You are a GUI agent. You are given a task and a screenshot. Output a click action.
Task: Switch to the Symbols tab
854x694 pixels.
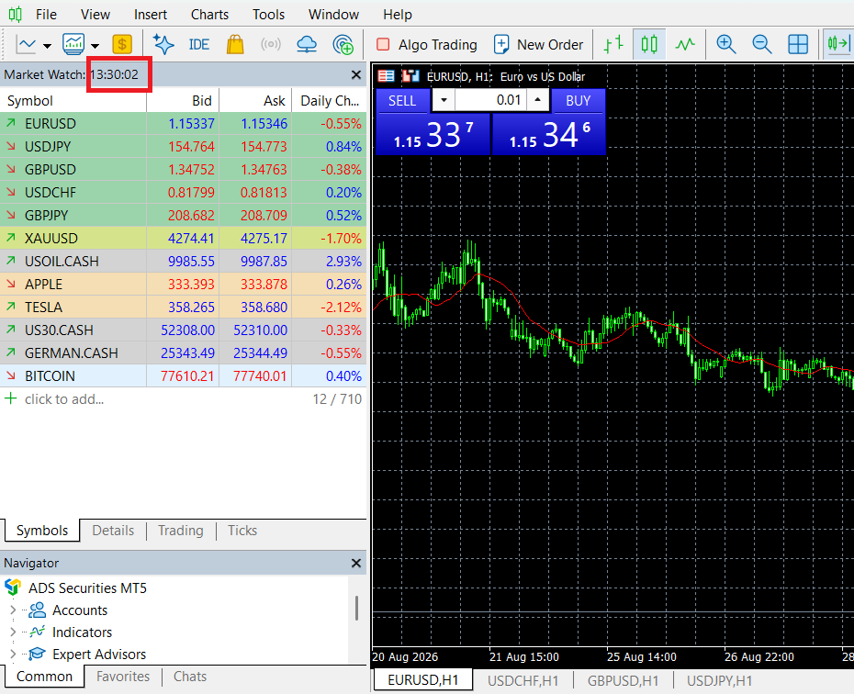pos(42,531)
